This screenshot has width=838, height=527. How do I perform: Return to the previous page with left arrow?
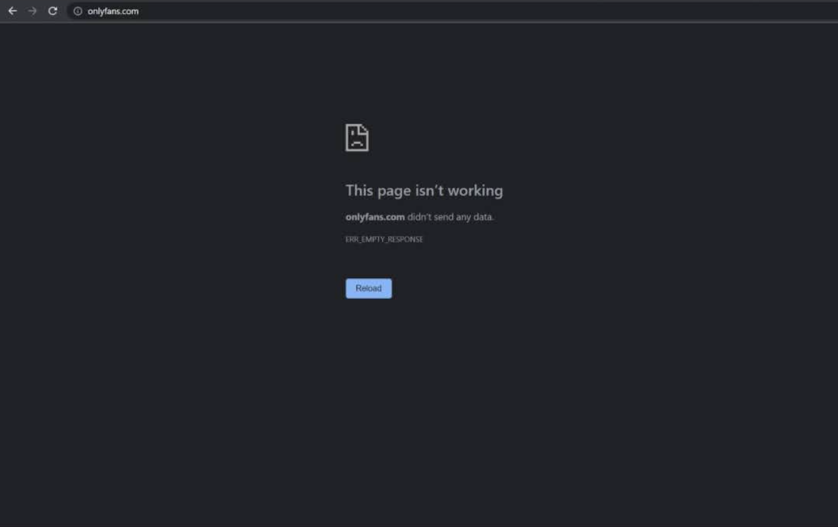(12, 11)
